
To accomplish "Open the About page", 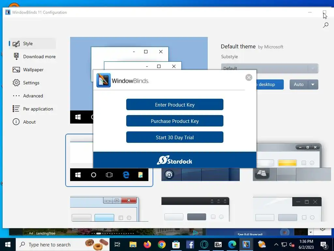I will [32, 122].
